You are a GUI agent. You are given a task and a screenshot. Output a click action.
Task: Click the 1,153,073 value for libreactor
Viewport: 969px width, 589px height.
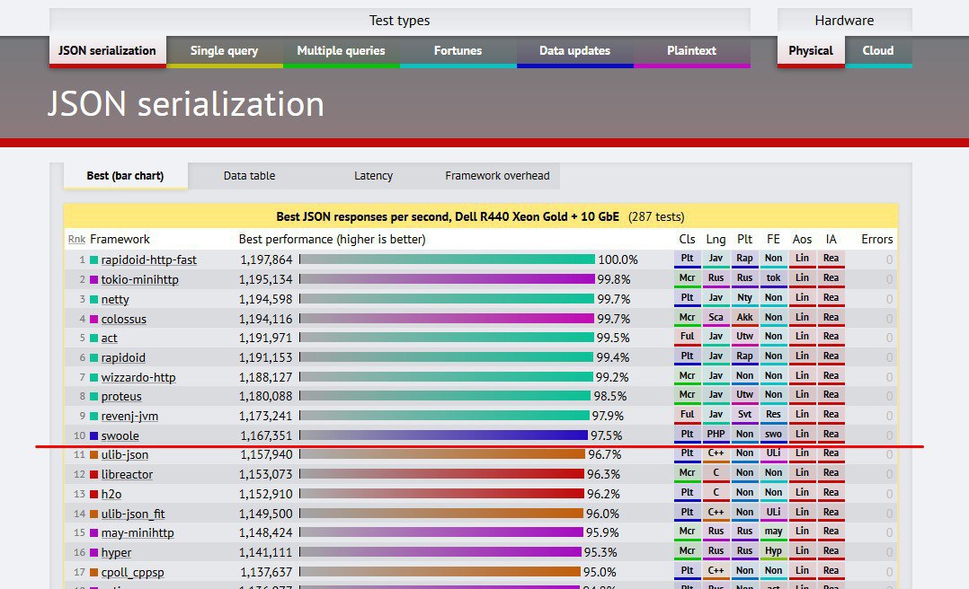pyautogui.click(x=266, y=475)
